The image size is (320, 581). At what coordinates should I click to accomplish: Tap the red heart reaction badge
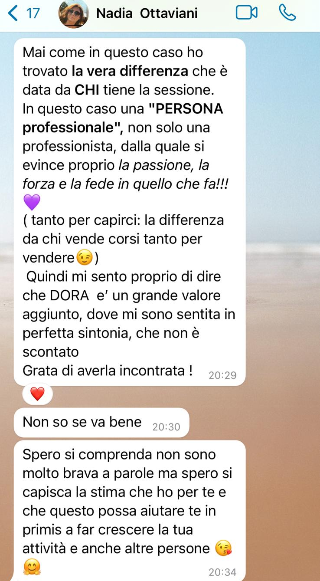point(38,394)
